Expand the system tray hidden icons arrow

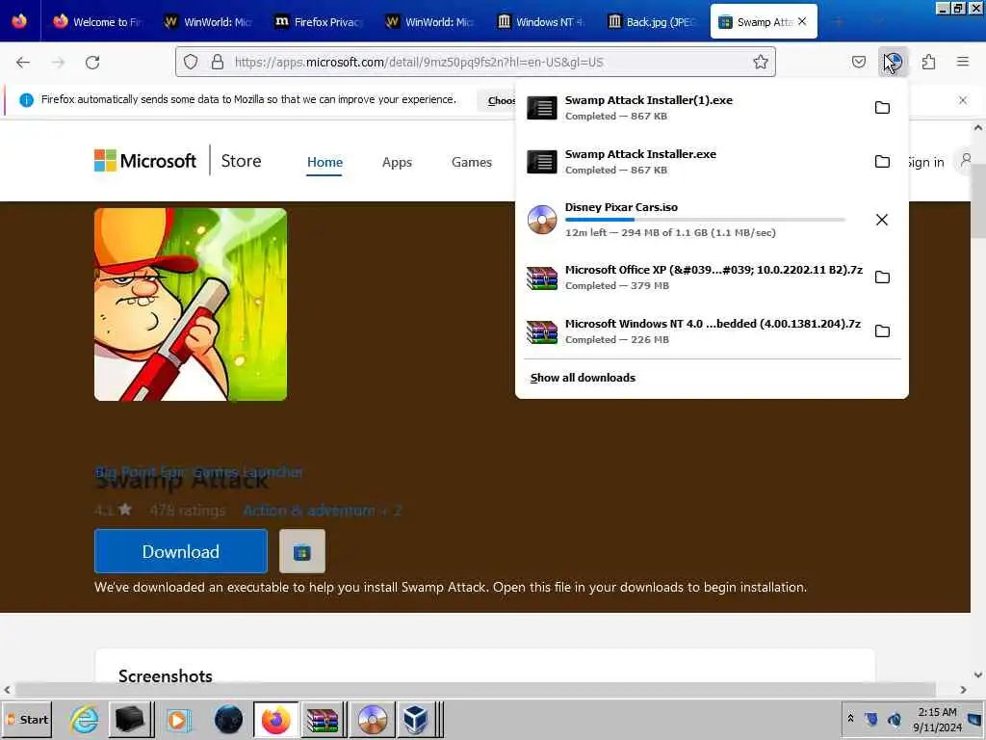tap(851, 718)
